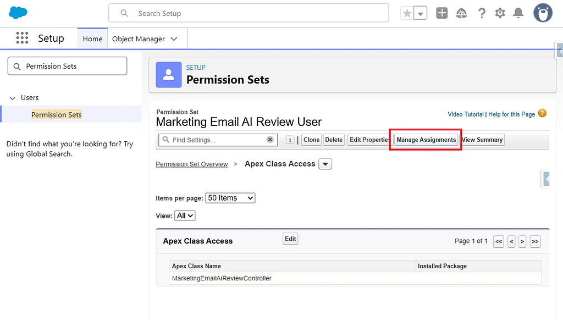Select Permission Sets in the sidebar
The image size is (563, 320).
click(57, 114)
